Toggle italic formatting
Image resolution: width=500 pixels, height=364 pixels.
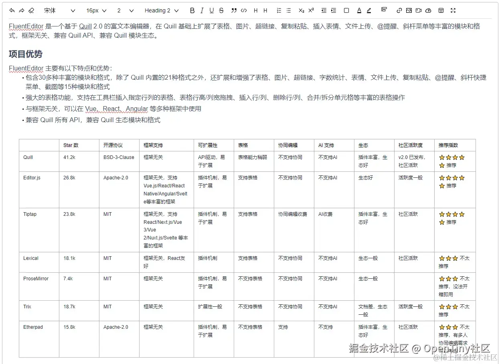(x=202, y=10)
